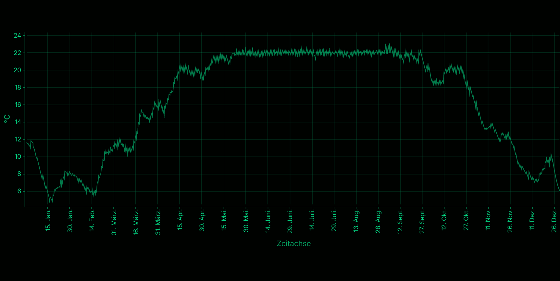This screenshot has width=560, height=281.
Task: Click the "14. Juni." date label
Action: [268, 221]
